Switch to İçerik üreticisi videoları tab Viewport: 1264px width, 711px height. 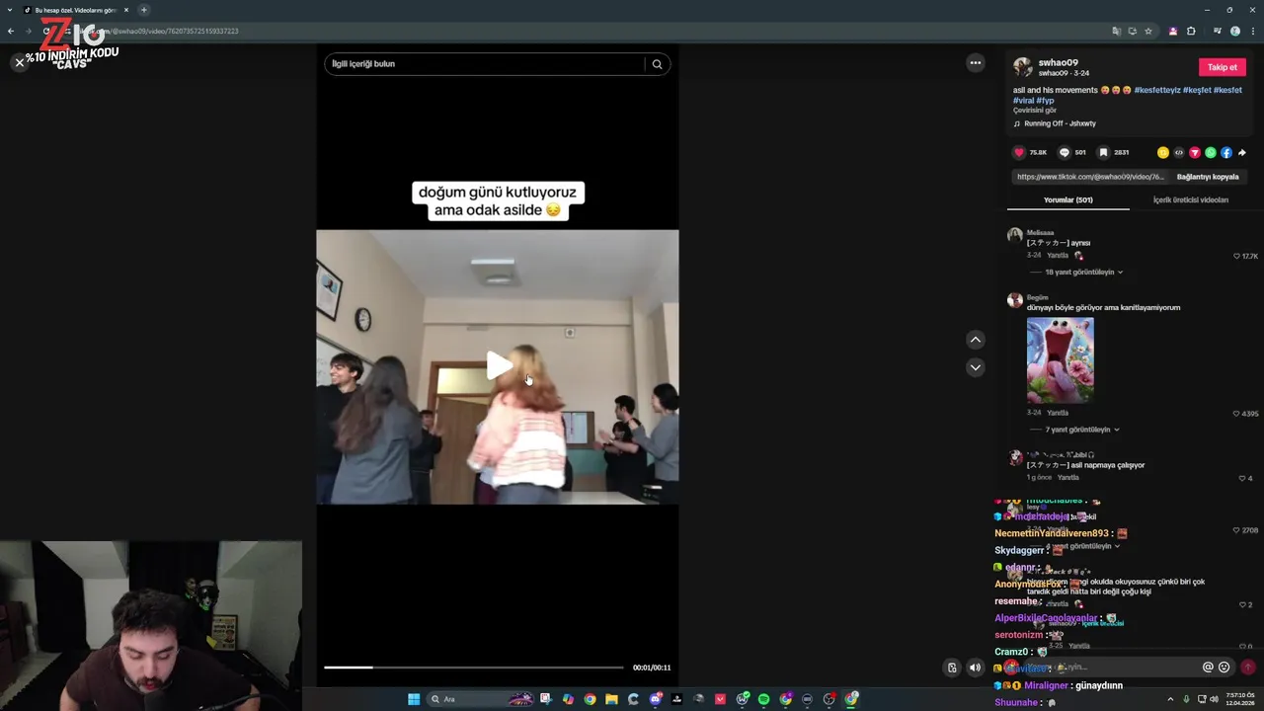point(1191,199)
